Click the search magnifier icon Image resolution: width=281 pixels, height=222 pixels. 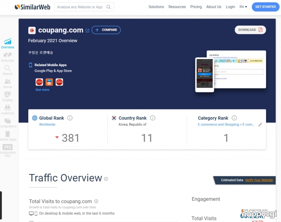tap(108, 7)
